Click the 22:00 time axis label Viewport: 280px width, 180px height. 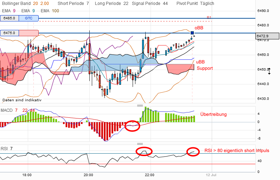149,175
